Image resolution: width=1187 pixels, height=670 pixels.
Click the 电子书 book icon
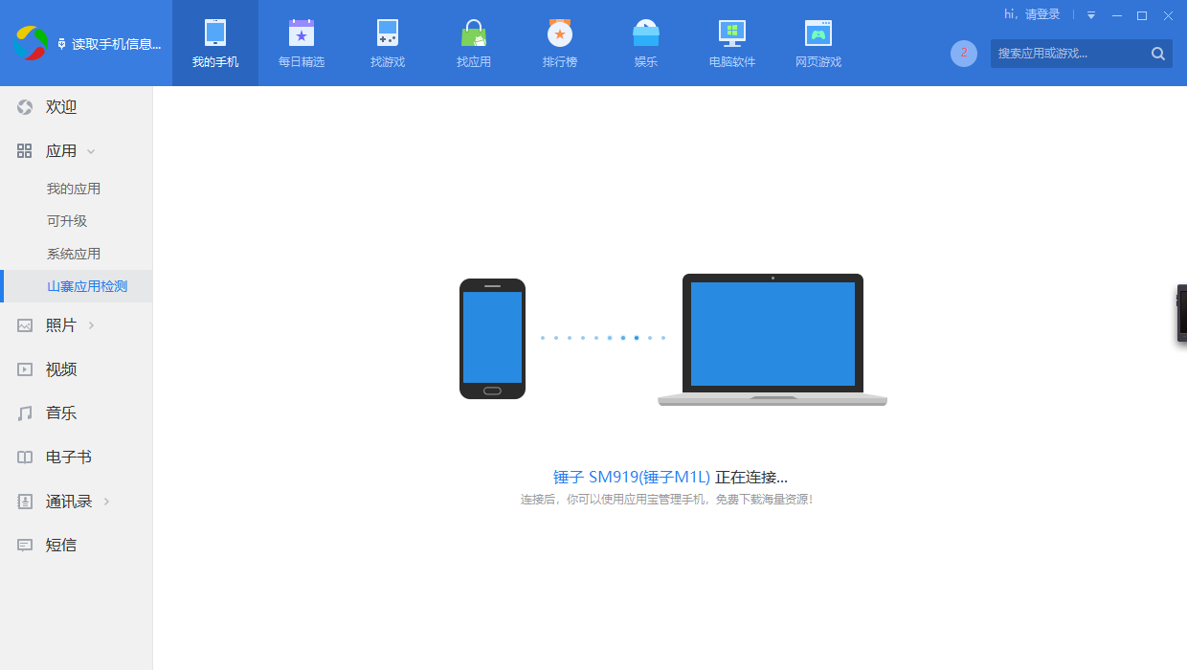tap(25, 458)
